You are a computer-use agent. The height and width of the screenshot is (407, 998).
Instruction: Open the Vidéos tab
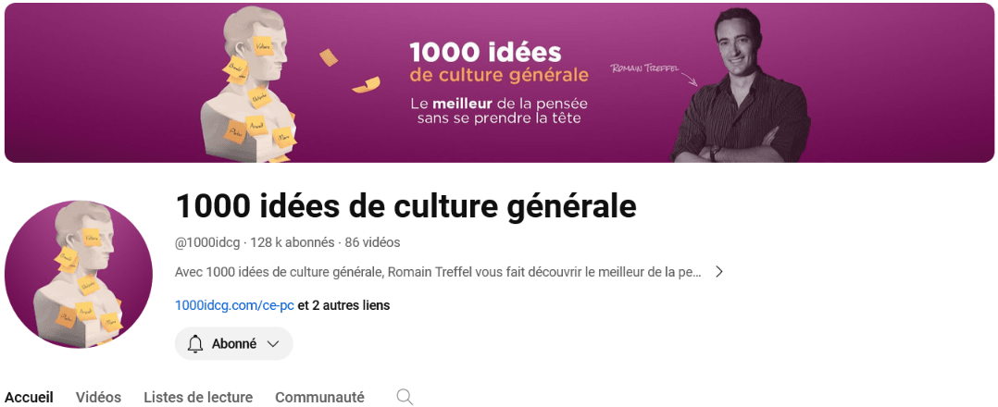click(x=98, y=397)
